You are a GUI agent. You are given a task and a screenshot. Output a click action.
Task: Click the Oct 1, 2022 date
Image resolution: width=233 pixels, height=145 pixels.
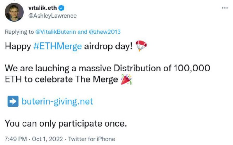pyautogui.click(x=47, y=139)
